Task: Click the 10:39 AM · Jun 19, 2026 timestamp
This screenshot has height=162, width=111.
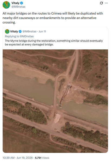Action: [x=18, y=158]
